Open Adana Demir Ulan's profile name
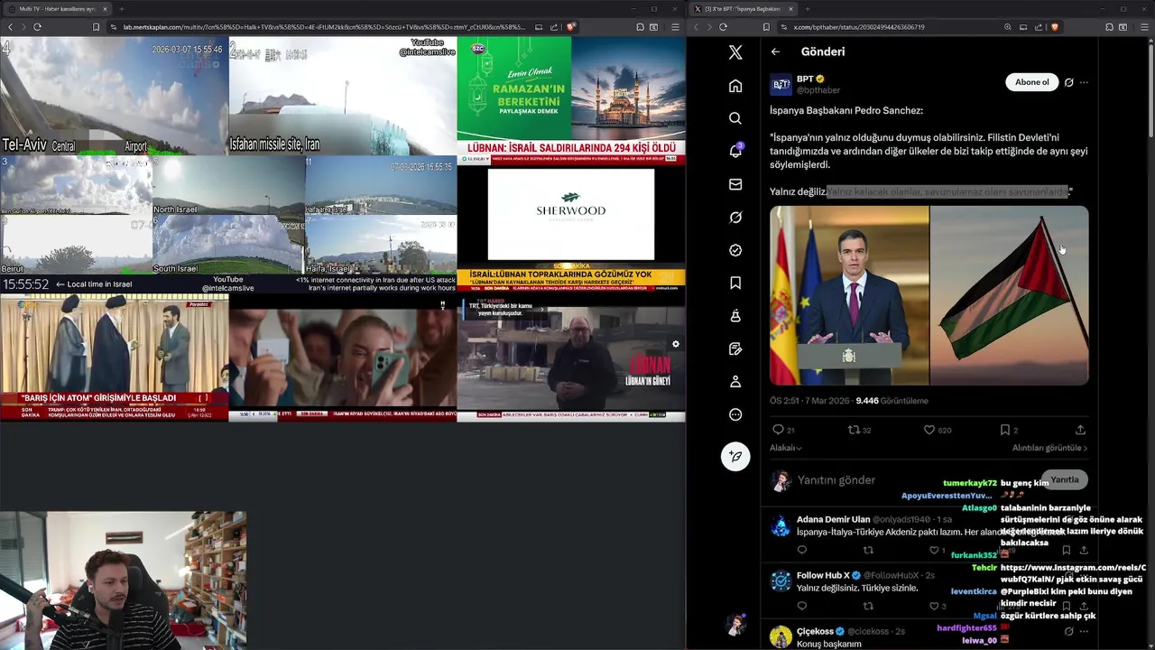The height and width of the screenshot is (650, 1155). tap(833, 519)
